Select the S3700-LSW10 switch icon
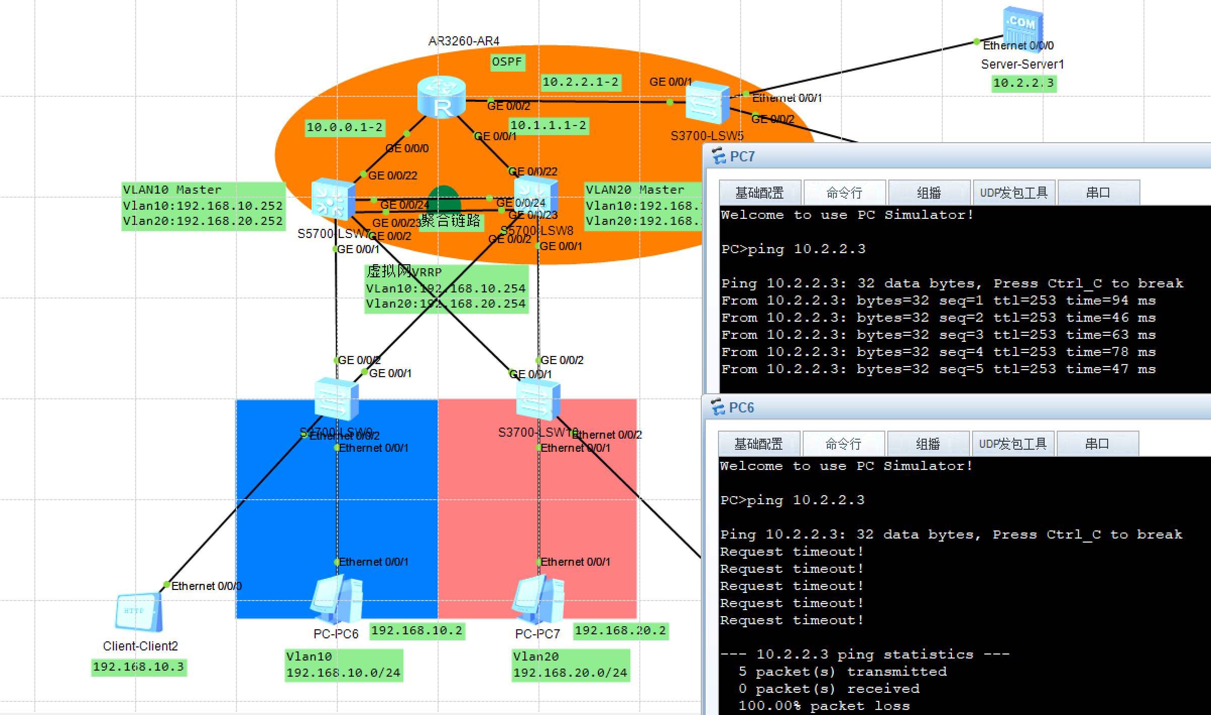 click(x=538, y=400)
